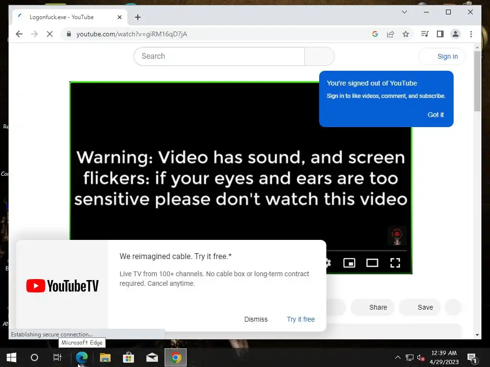Open the Windows Start menu
This screenshot has width=490, height=367.
[x=11, y=357]
